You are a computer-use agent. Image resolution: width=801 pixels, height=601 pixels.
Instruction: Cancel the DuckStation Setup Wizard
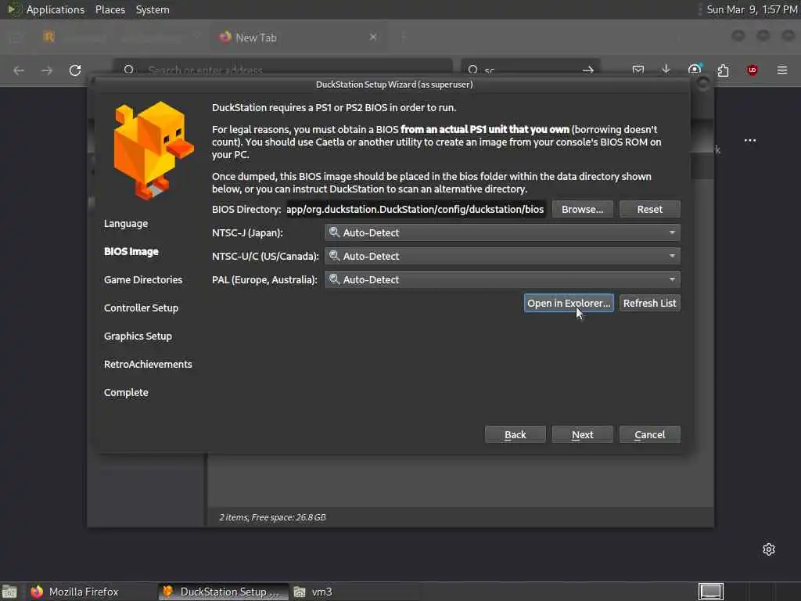point(649,434)
